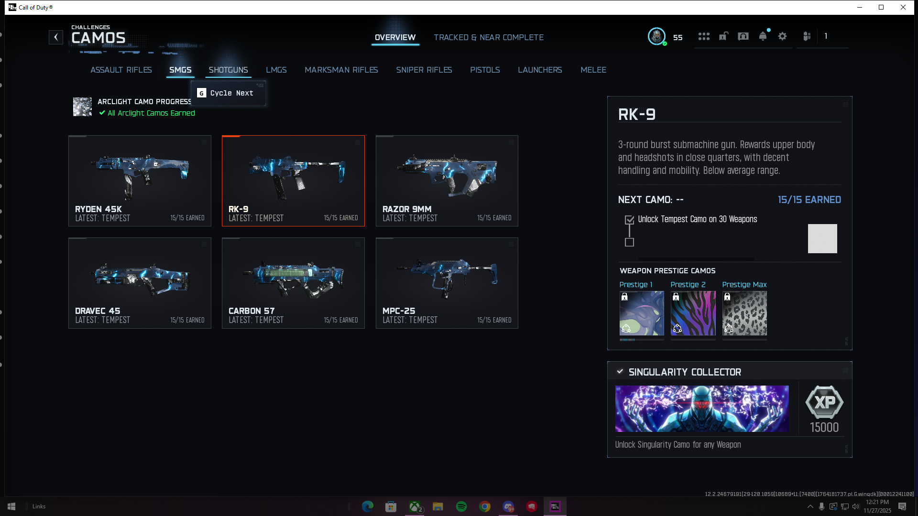Click the Prestige 1 label

click(x=636, y=285)
